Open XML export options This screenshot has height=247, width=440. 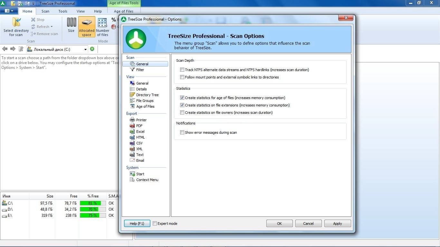pyautogui.click(x=139, y=149)
